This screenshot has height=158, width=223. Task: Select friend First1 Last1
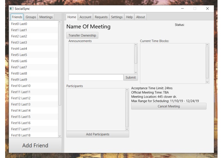(34, 30)
